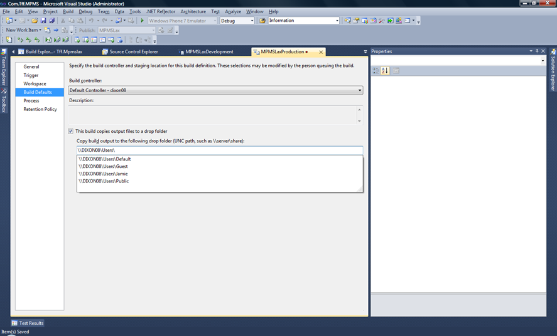Select the Trigger section
Image resolution: width=557 pixels, height=336 pixels.
point(31,75)
